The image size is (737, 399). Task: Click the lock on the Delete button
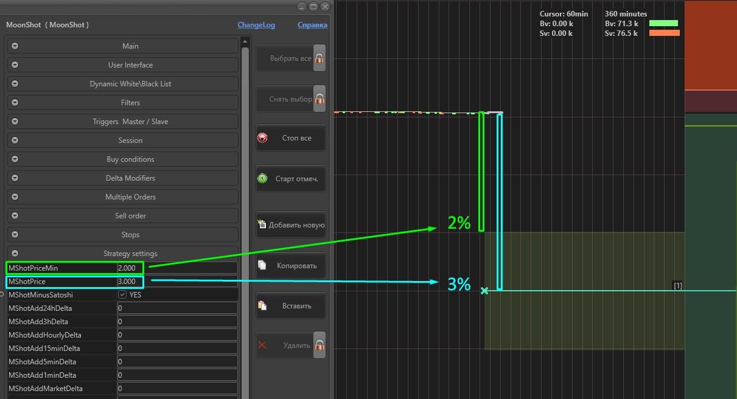point(319,345)
